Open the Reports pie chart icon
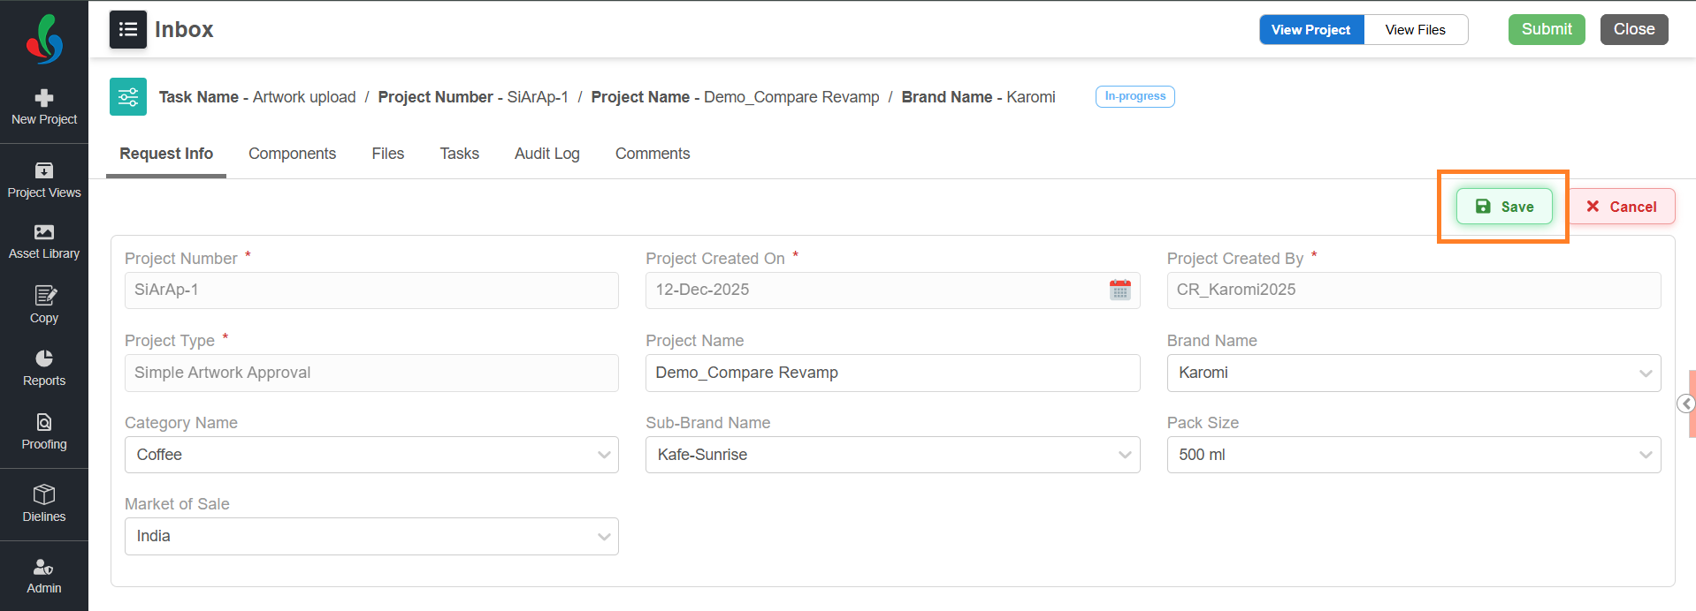Viewport: 1696px width, 611px height. pos(44,358)
